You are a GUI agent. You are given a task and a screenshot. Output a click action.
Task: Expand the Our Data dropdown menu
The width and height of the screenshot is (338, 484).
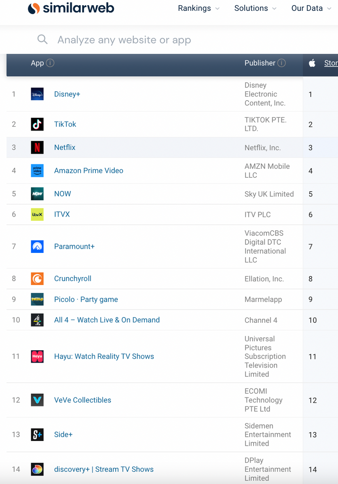click(312, 9)
